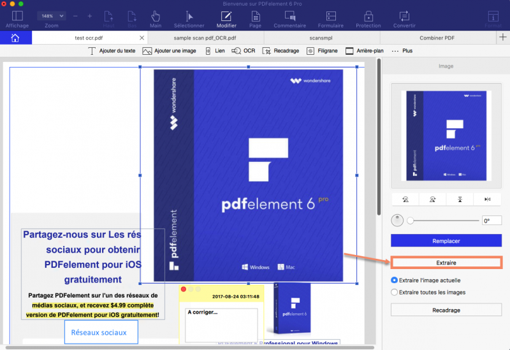Click the Remplacer button
510x350 pixels.
click(x=446, y=241)
